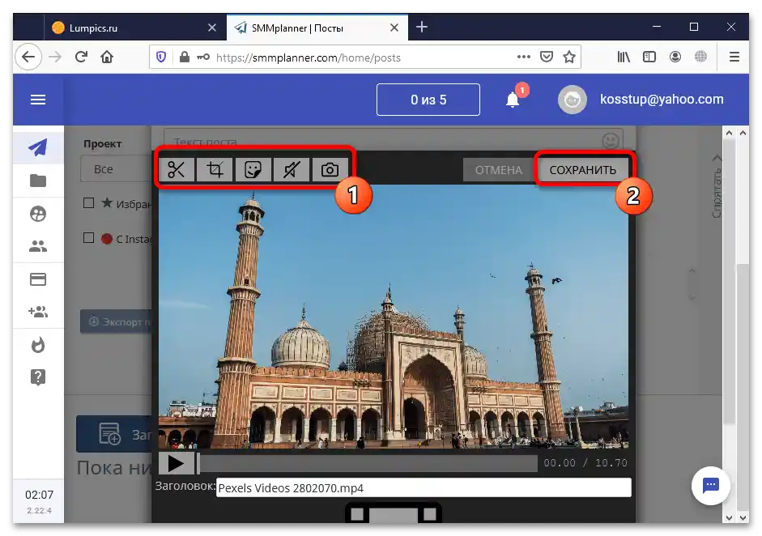Open the notifications bell
The width and height of the screenshot is (762, 536).
[x=513, y=100]
